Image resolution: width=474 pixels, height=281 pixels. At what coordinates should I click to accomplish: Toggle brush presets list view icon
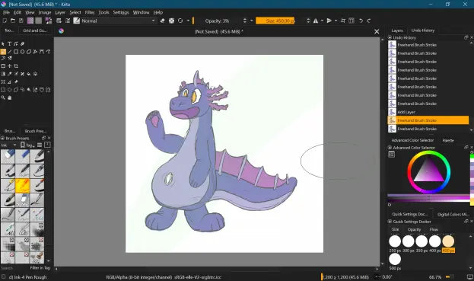tap(40, 145)
